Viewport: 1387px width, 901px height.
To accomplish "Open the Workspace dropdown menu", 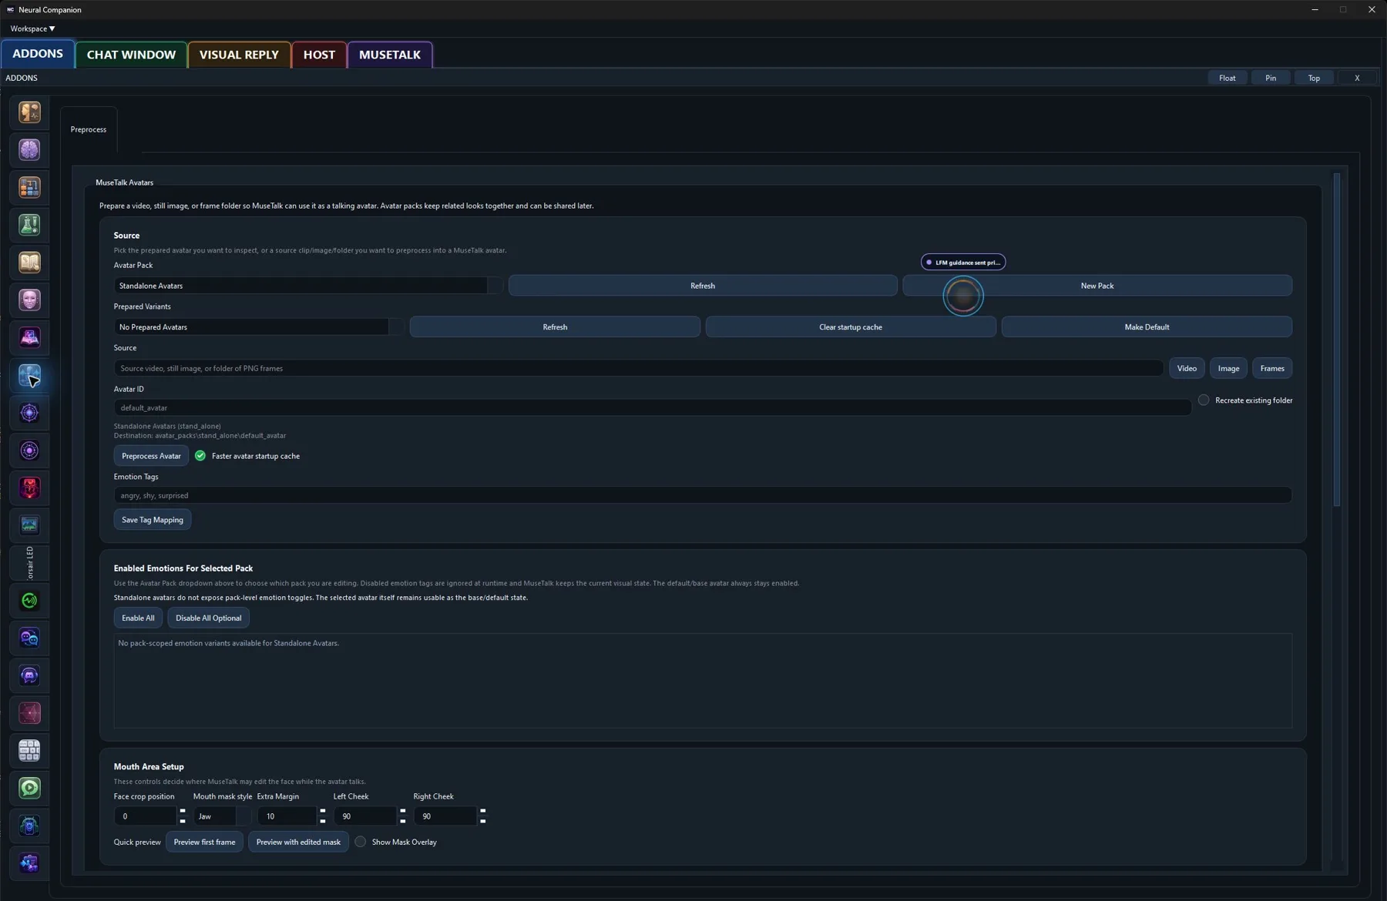I will [x=32, y=28].
